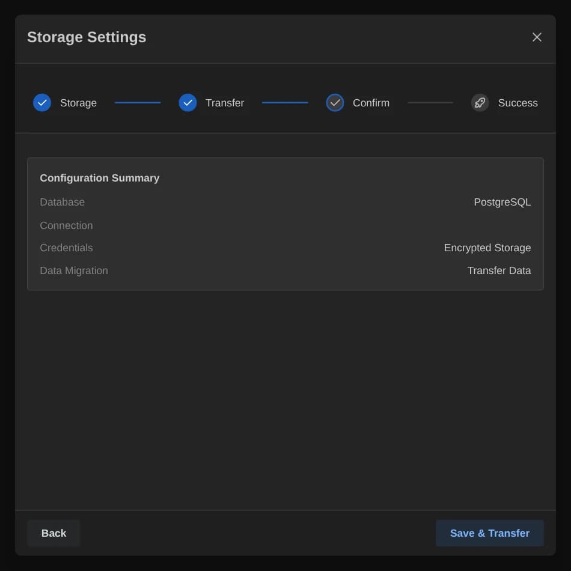Go to the Transfer step label
571x571 pixels.
coord(225,103)
